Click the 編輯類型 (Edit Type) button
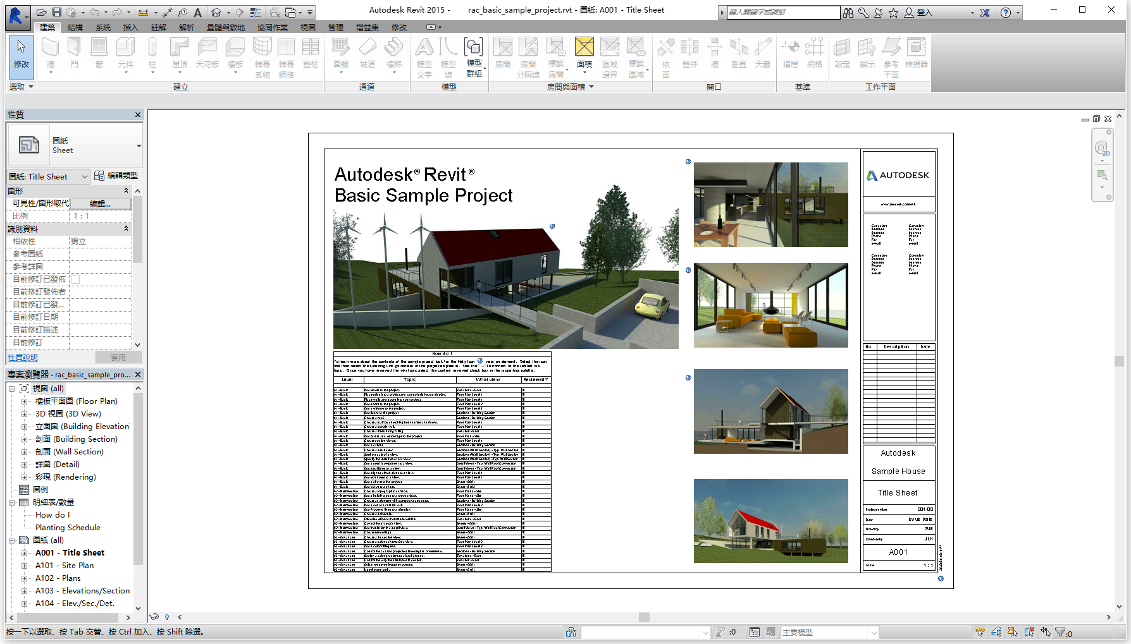This screenshot has height=644, width=1131. [116, 176]
